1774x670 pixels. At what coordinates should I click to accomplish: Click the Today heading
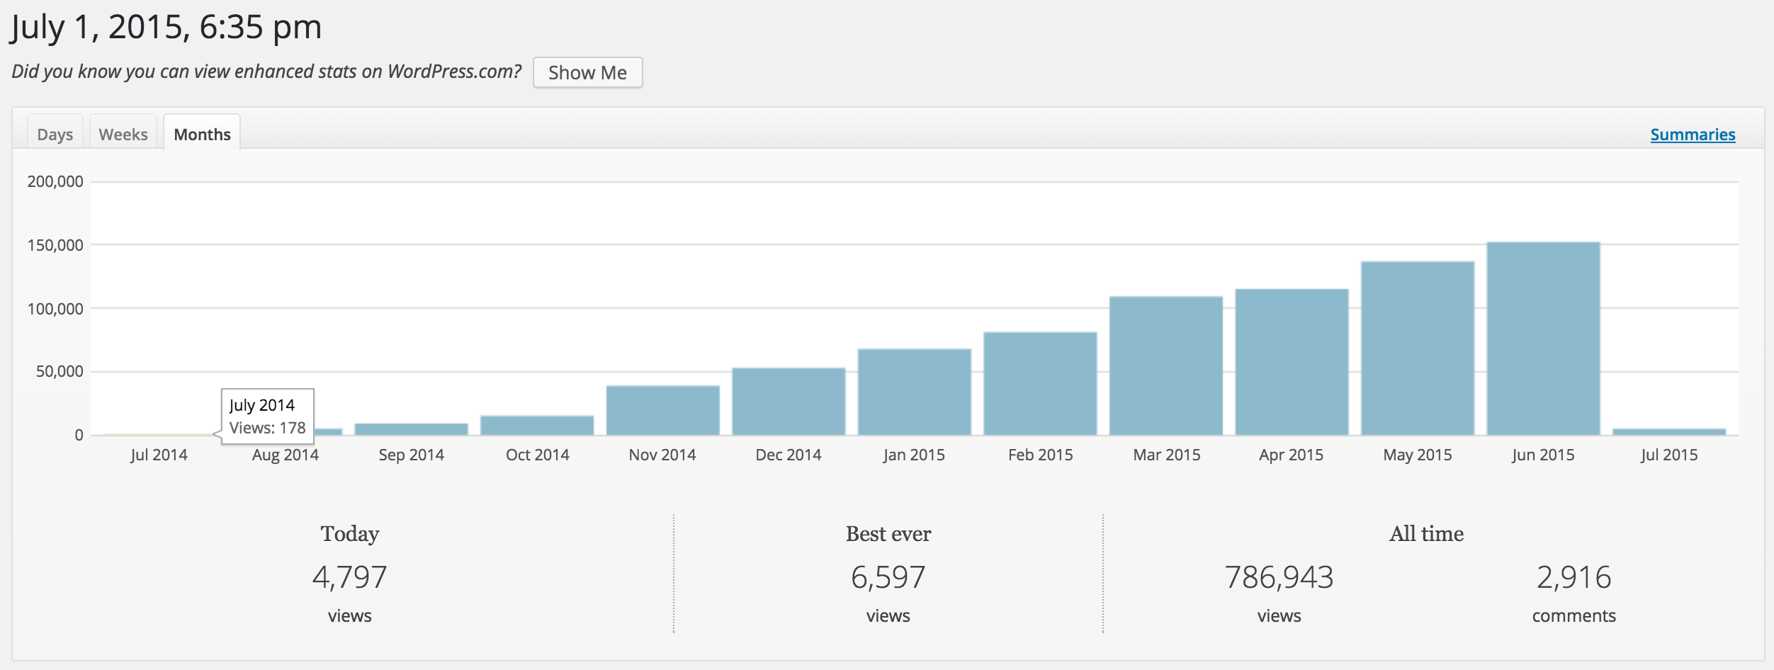point(349,533)
